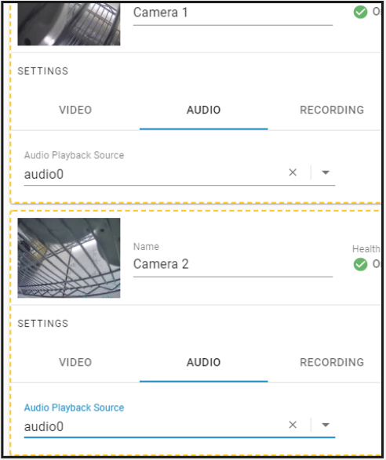Click Camera 2 Audio Playback Source label
Screen dimensions: 386x460
(x=74, y=407)
